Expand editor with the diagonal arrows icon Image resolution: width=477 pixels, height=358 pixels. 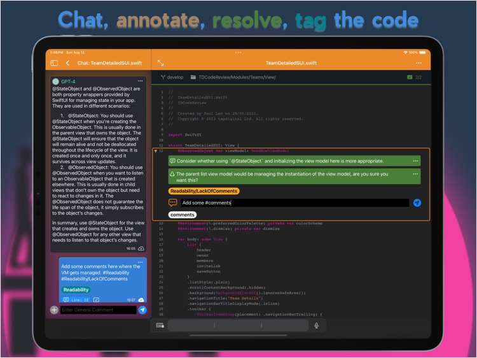click(x=161, y=63)
